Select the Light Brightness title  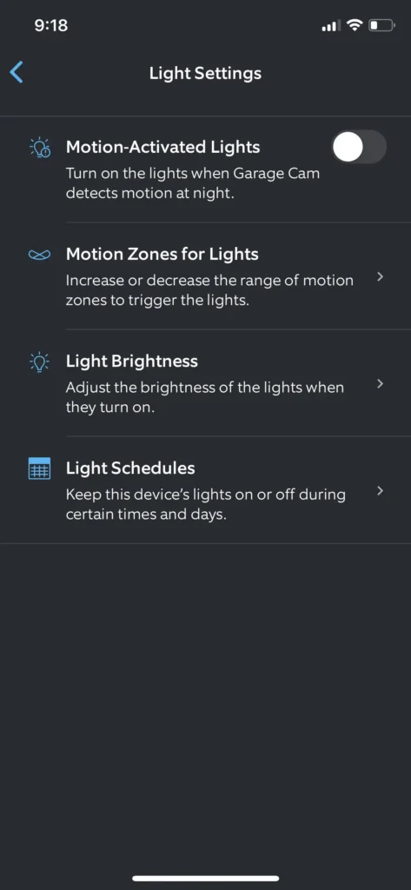point(132,361)
